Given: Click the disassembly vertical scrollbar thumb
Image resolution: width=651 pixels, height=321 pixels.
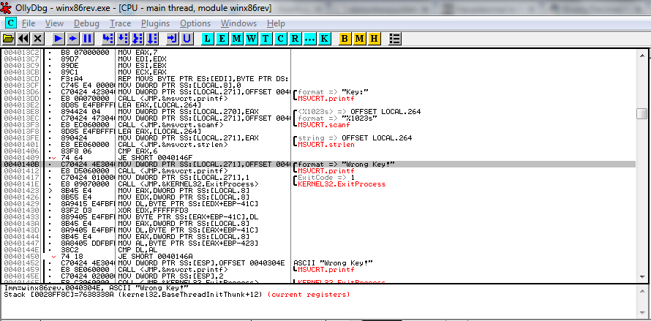Looking at the screenshot, I should 642,113.
